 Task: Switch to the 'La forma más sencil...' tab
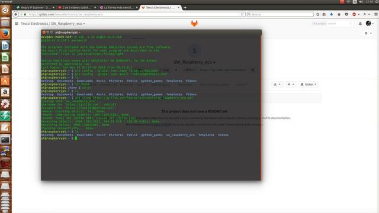tap(118, 8)
